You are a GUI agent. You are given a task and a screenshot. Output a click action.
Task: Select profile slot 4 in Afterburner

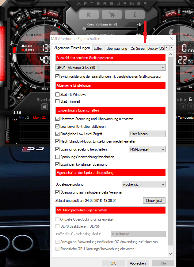[x=183, y=107]
